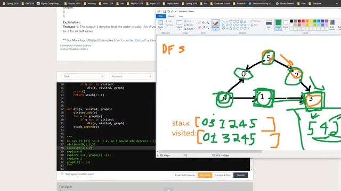Open the Graduate School bookmark folder

point(220,4)
